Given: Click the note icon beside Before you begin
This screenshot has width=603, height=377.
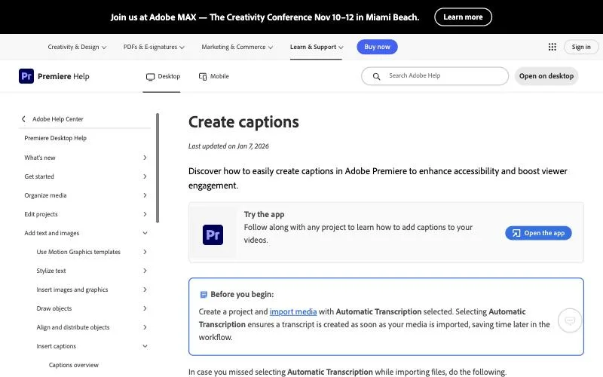Looking at the screenshot, I should (x=204, y=295).
